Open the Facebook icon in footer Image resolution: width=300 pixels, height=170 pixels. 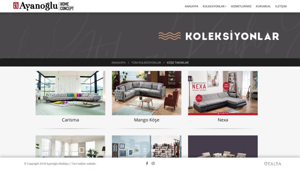(x=147, y=163)
